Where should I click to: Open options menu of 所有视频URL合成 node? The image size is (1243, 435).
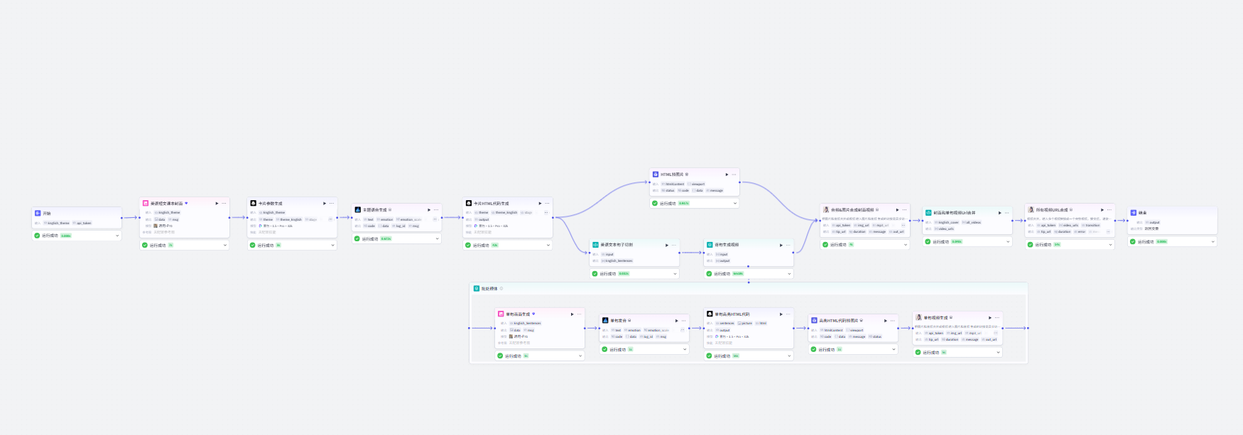coord(1109,210)
